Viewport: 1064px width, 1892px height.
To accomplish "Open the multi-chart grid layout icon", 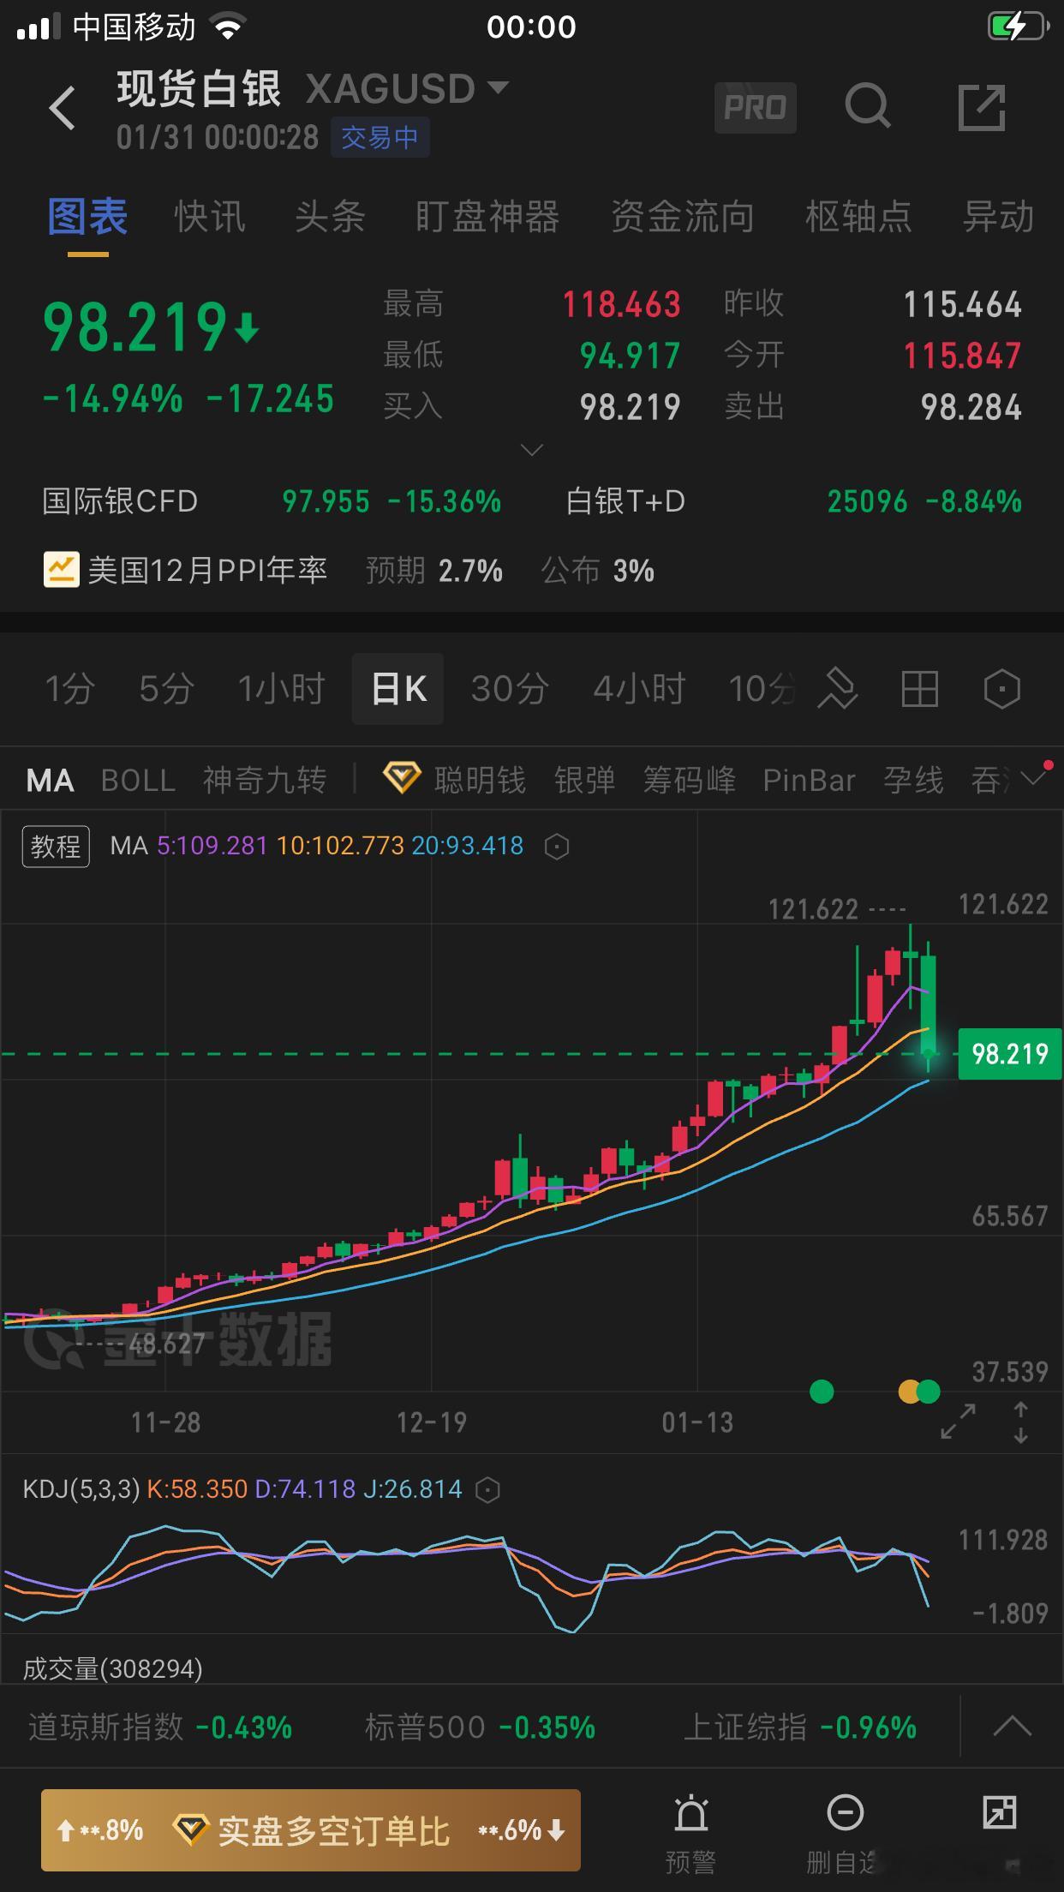I will pyautogui.click(x=920, y=689).
